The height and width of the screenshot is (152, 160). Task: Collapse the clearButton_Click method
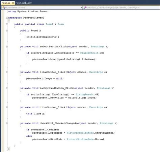7,72
